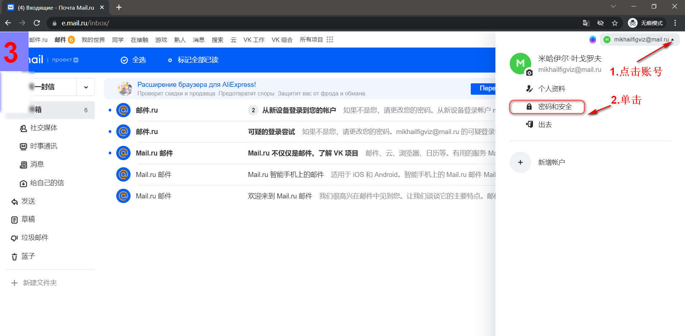Open the 从新设备登录到您的帐户 email

pyautogui.click(x=299, y=110)
